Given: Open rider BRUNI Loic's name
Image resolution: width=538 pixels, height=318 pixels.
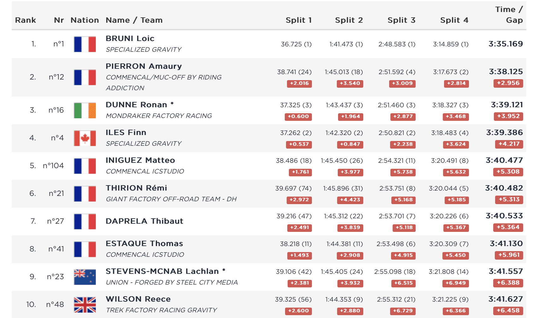Looking at the screenshot, I should (130, 38).
